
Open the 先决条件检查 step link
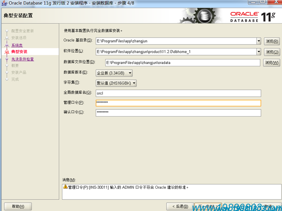(23, 59)
